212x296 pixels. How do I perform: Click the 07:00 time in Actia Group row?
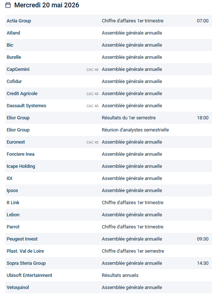coord(203,21)
